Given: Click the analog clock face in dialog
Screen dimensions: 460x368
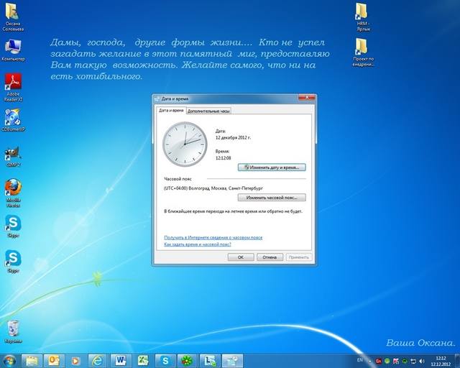Looking at the screenshot, I should (185, 144).
